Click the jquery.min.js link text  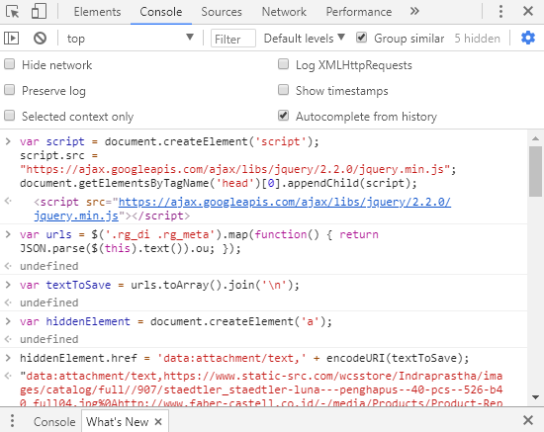pyautogui.click(x=76, y=216)
